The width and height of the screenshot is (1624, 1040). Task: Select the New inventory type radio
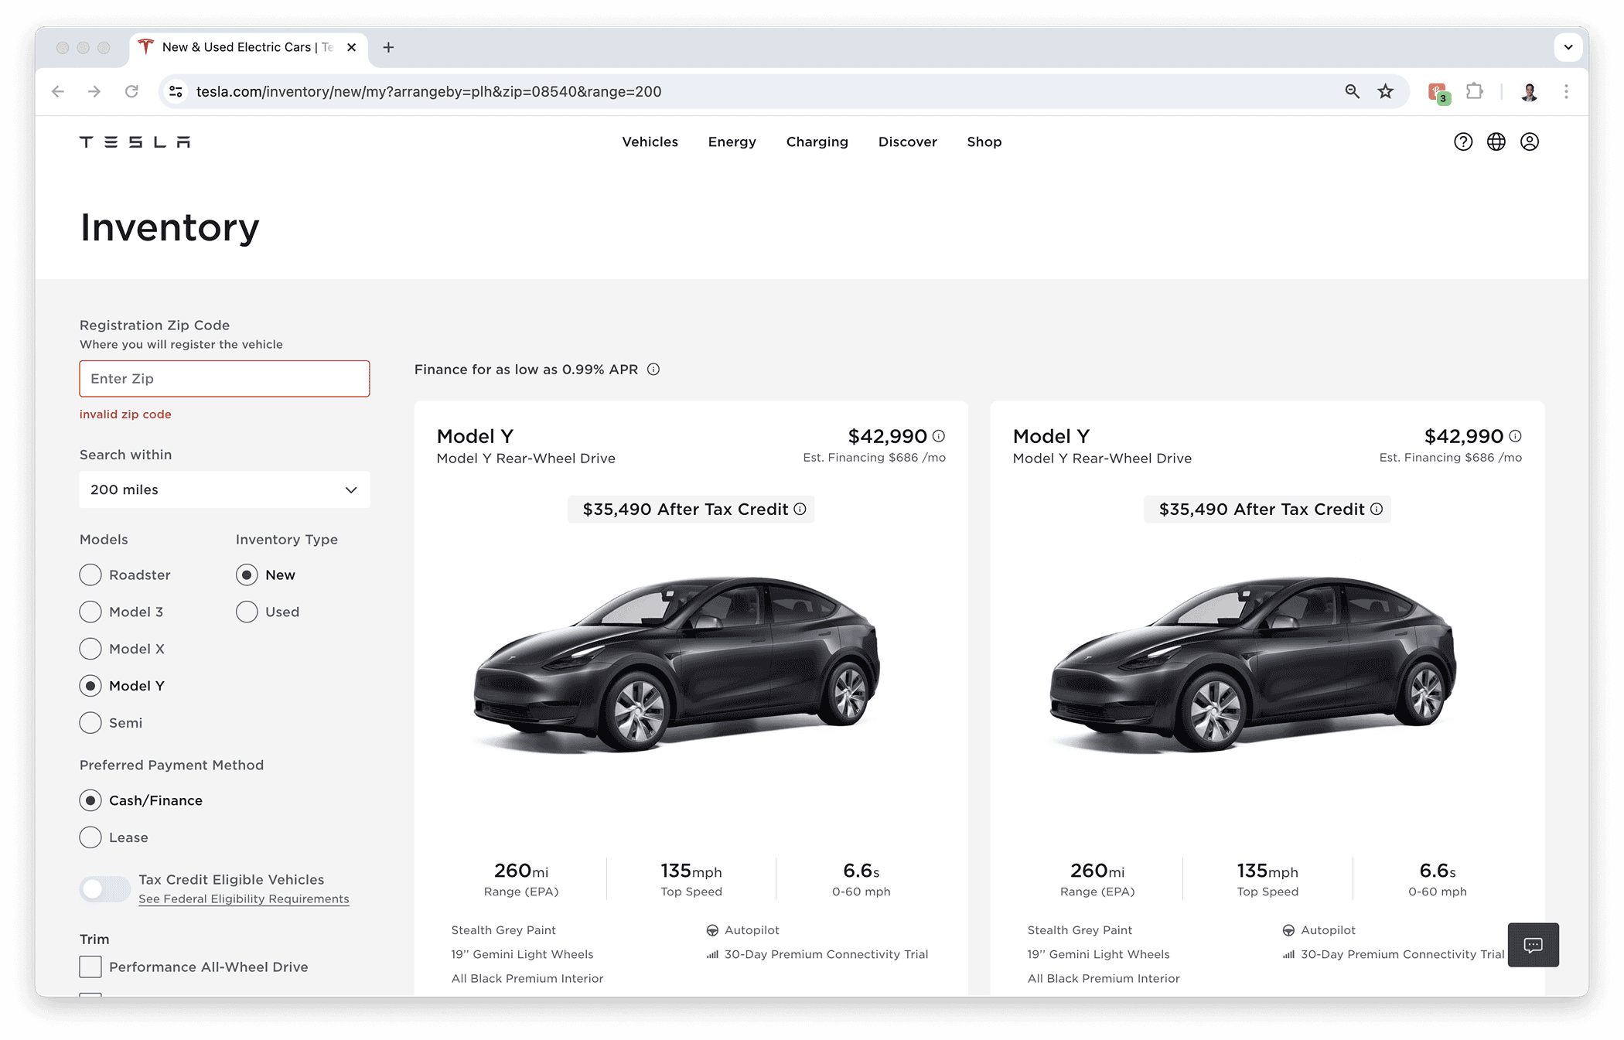247,575
